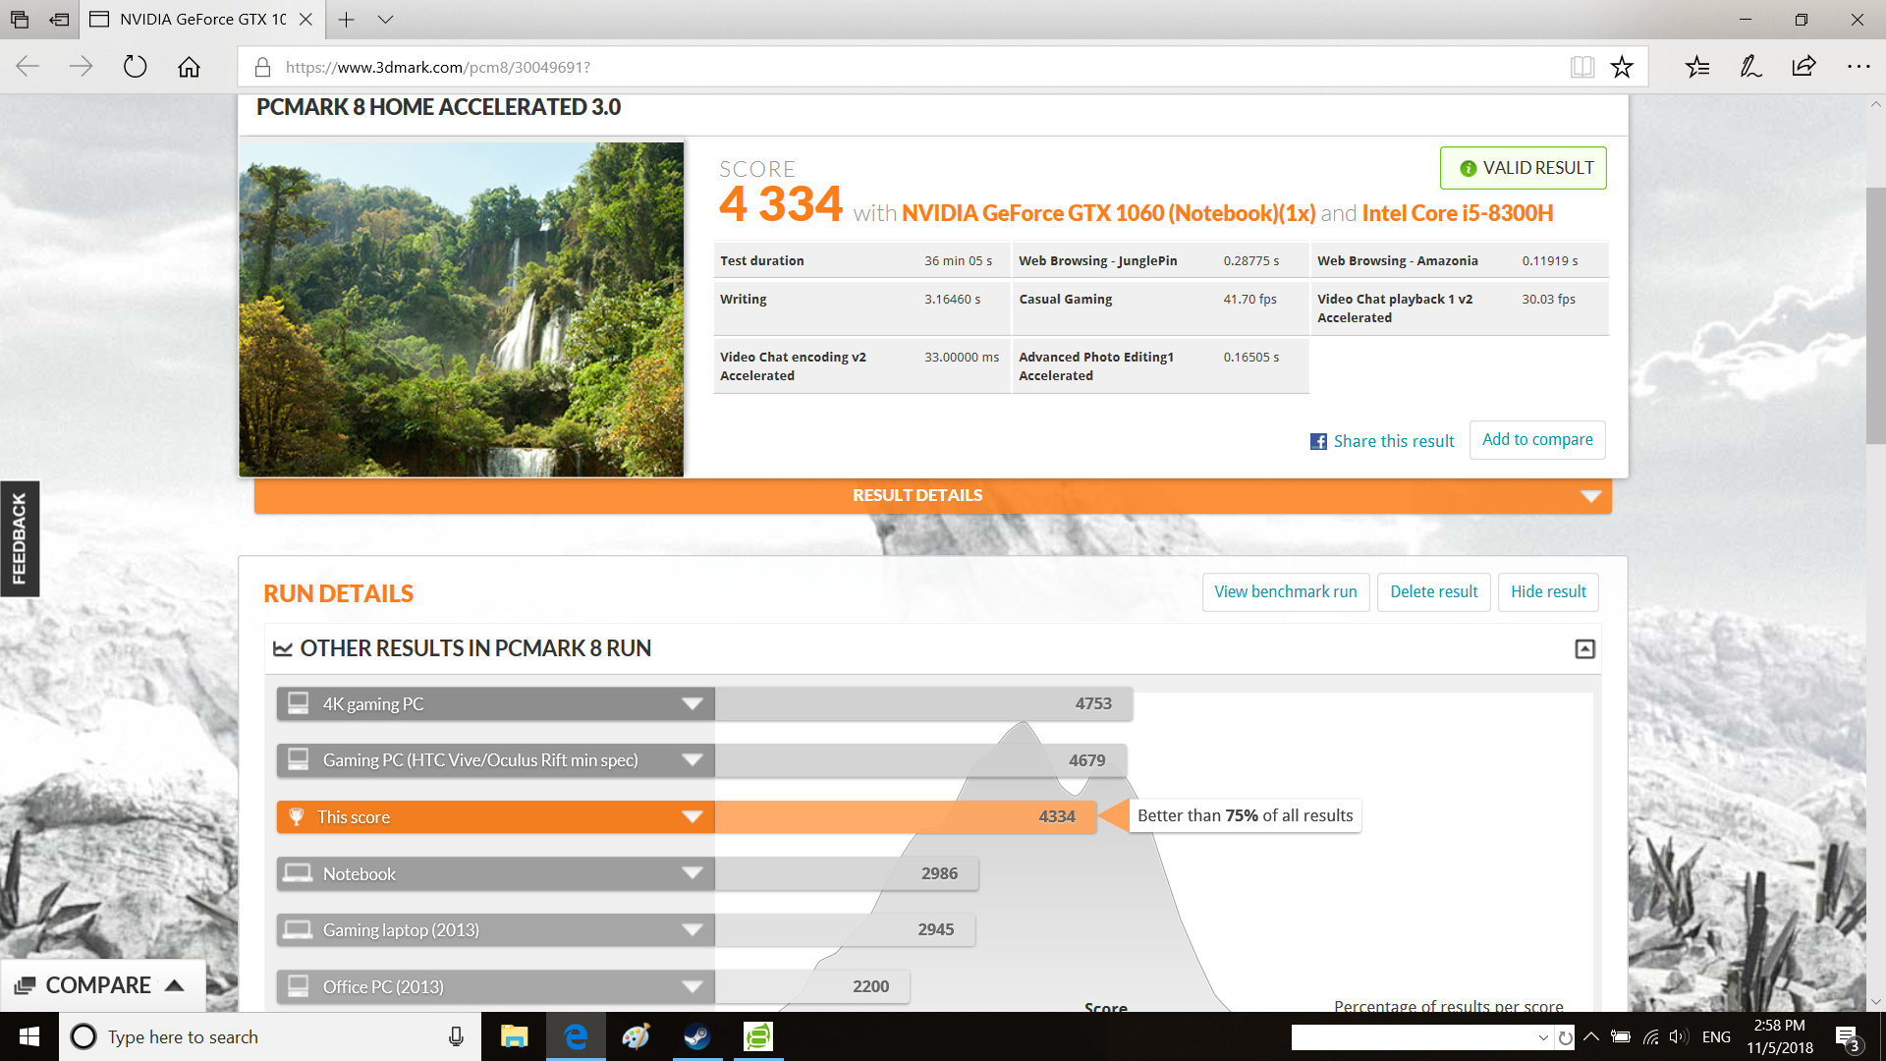Click the Hide result button
Screen dimensions: 1886x1061
[1548, 591]
